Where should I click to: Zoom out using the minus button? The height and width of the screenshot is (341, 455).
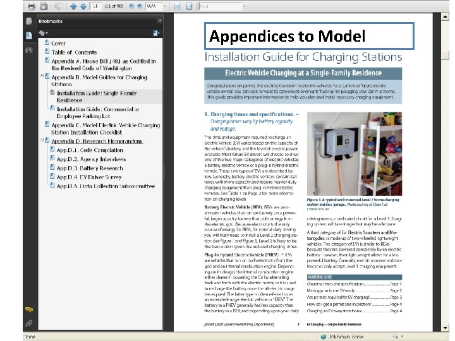tap(131, 6)
